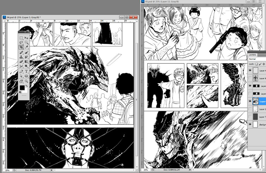Select the Clone Stamp tool

(x=21, y=57)
